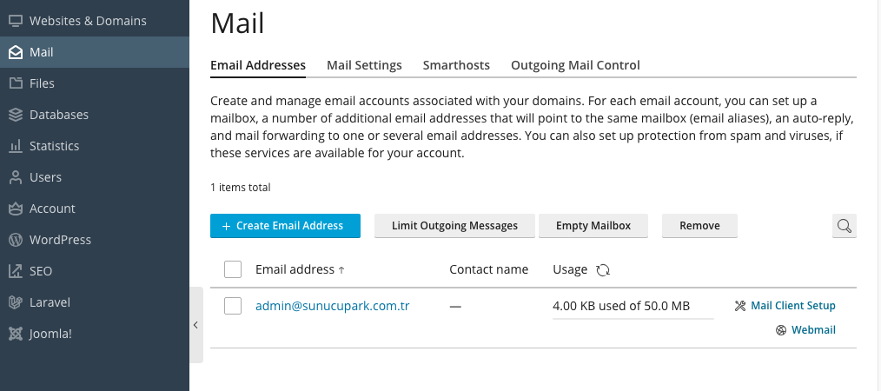Screen dimensions: 881x391
Task: Collapse the left sidebar with the arrow
Action: pos(195,325)
